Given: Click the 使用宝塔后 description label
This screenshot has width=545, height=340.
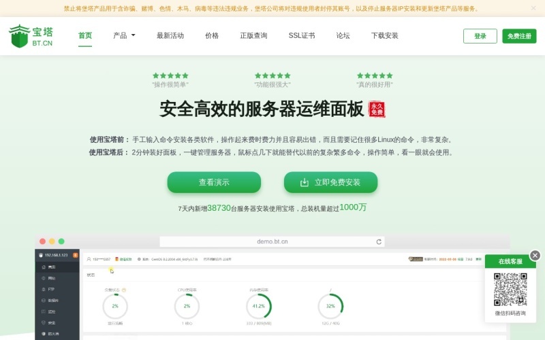Looking at the screenshot, I should 108,152.
